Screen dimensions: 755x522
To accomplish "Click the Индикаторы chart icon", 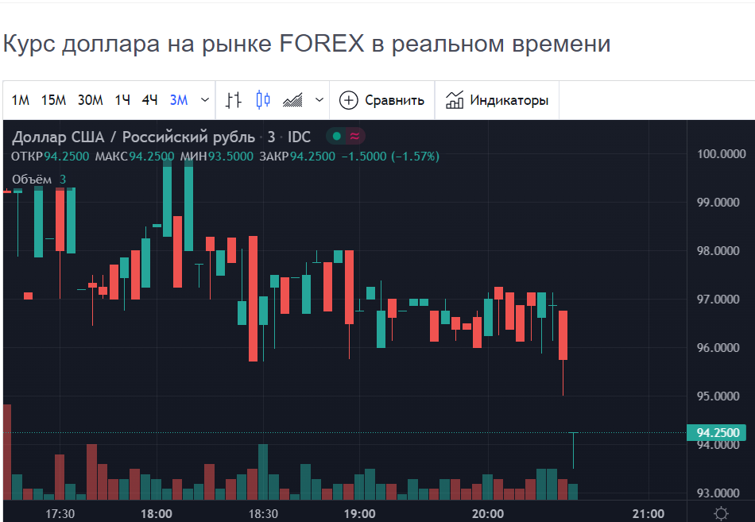I will [455, 99].
